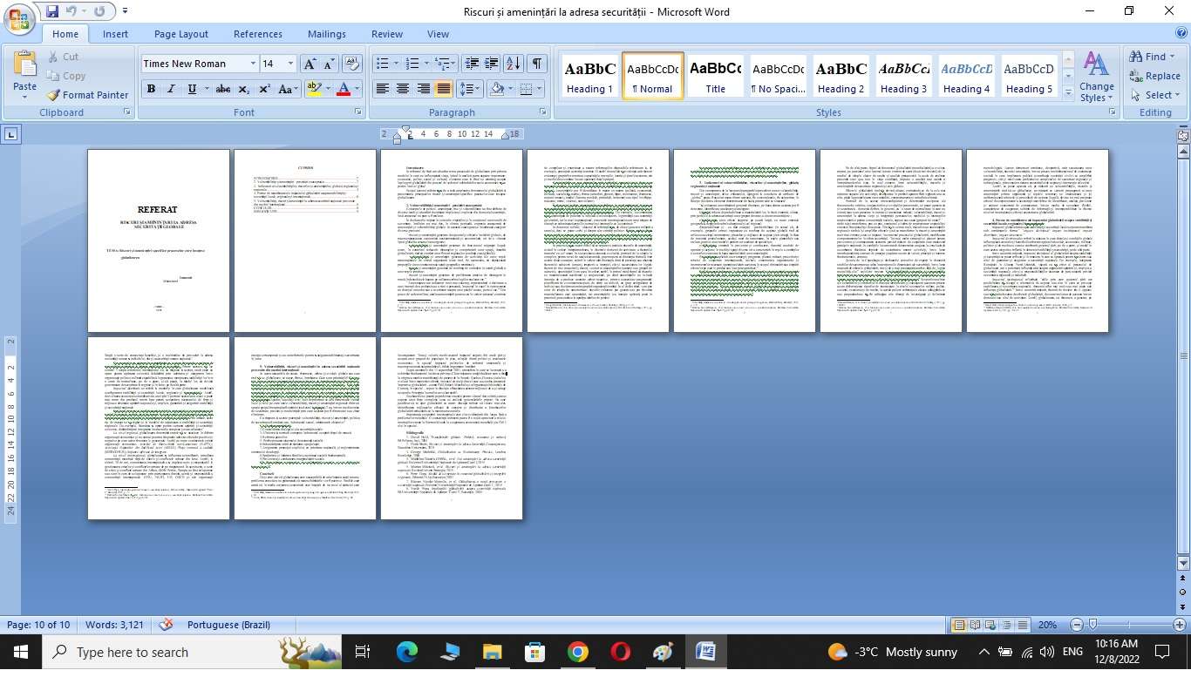The image size is (1191, 677).
Task: Click the Sort A-Z icon
Action: (514, 64)
